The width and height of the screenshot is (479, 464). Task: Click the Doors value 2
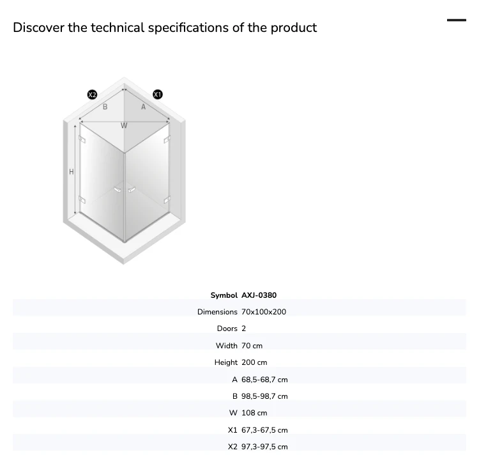243,329
